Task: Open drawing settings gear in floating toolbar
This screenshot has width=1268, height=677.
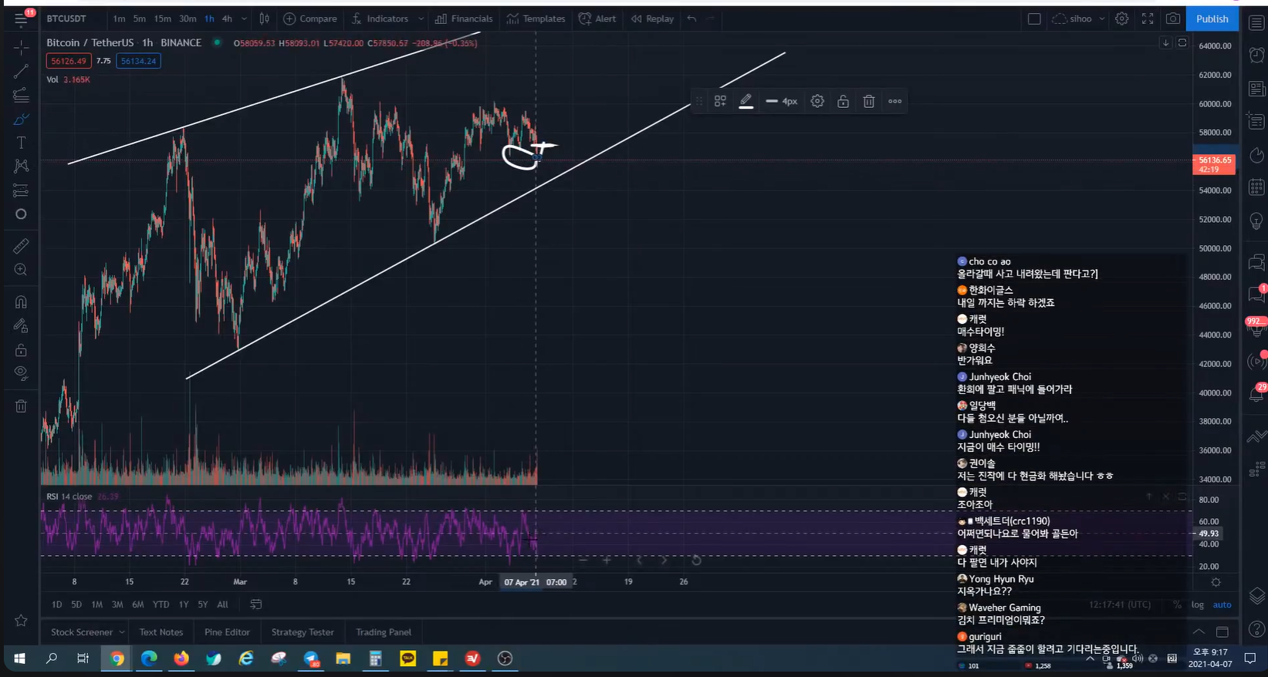Action: point(817,101)
